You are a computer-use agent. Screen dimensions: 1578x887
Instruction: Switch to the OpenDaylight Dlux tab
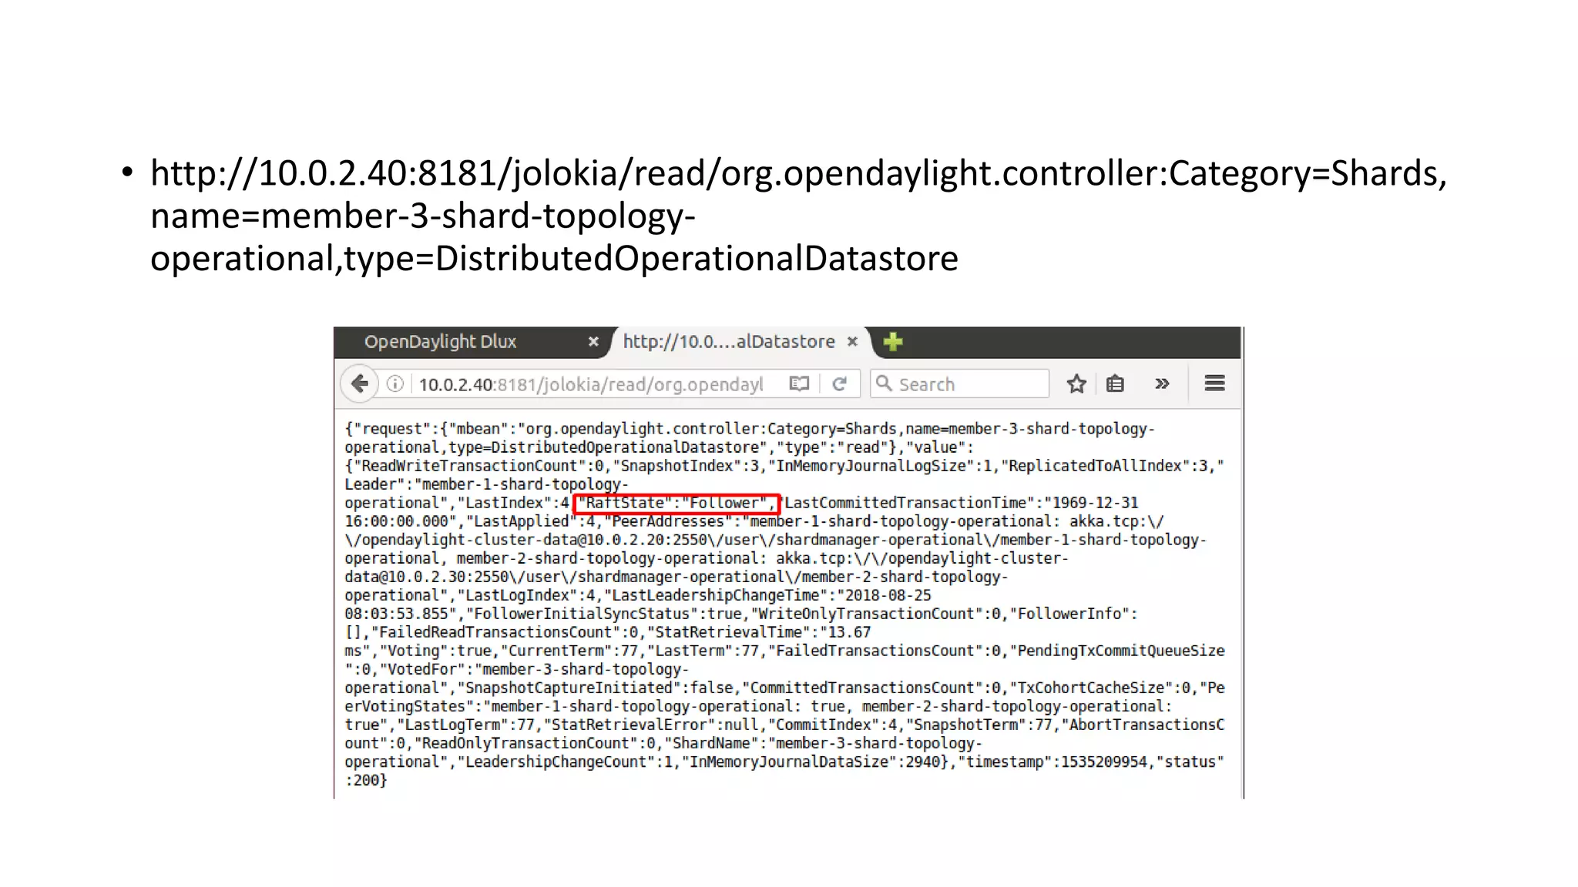[440, 342]
